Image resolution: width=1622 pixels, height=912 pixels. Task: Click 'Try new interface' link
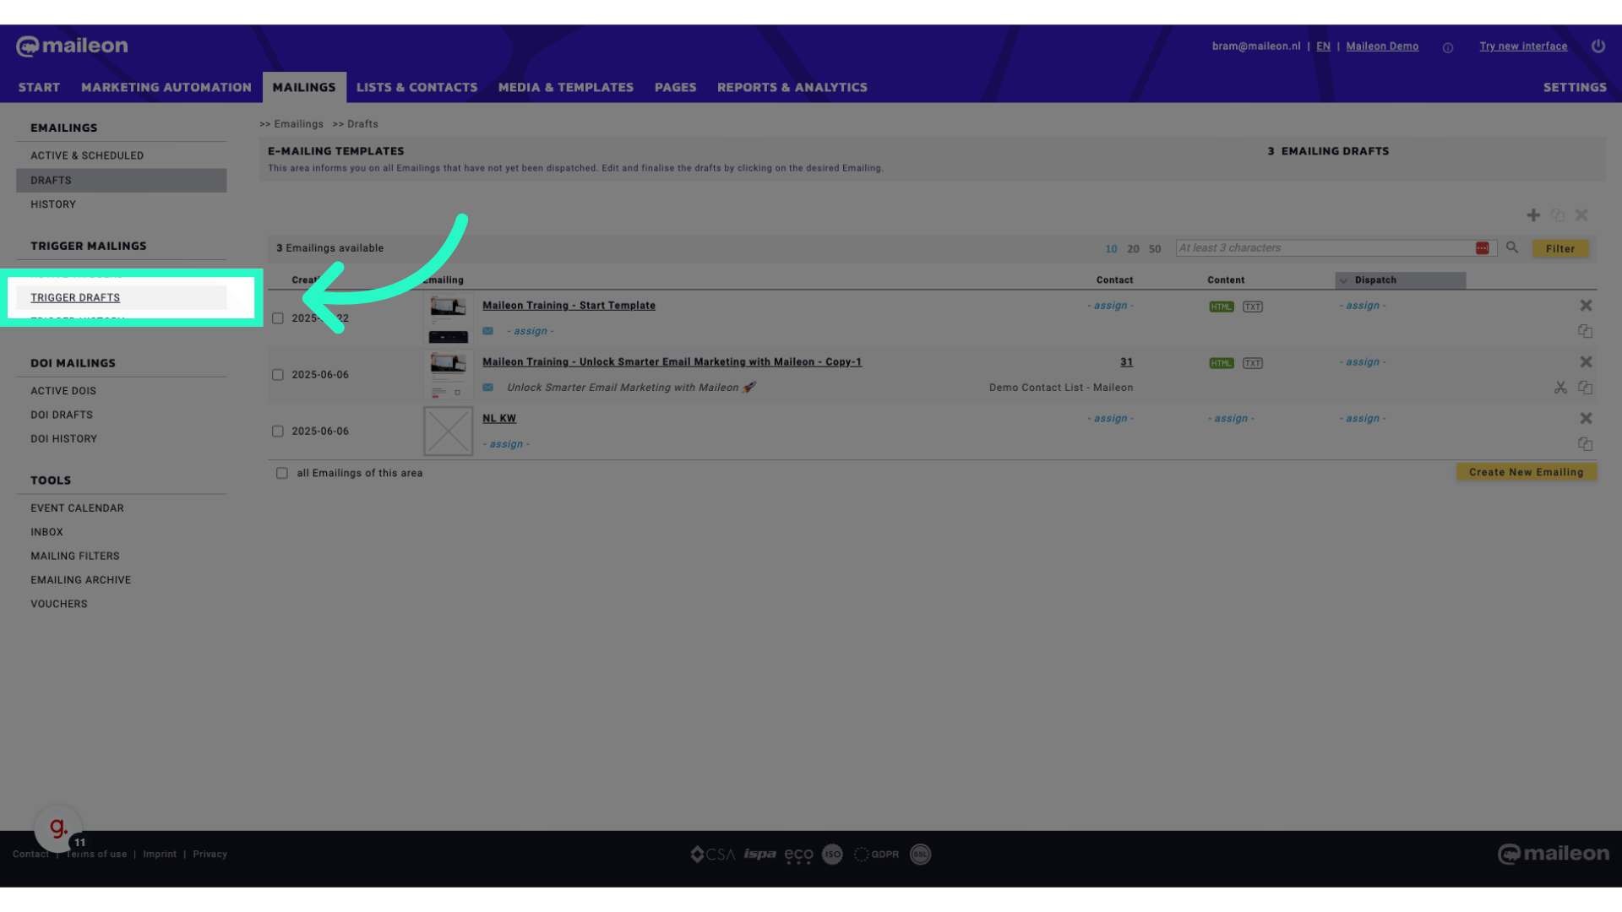click(1523, 46)
